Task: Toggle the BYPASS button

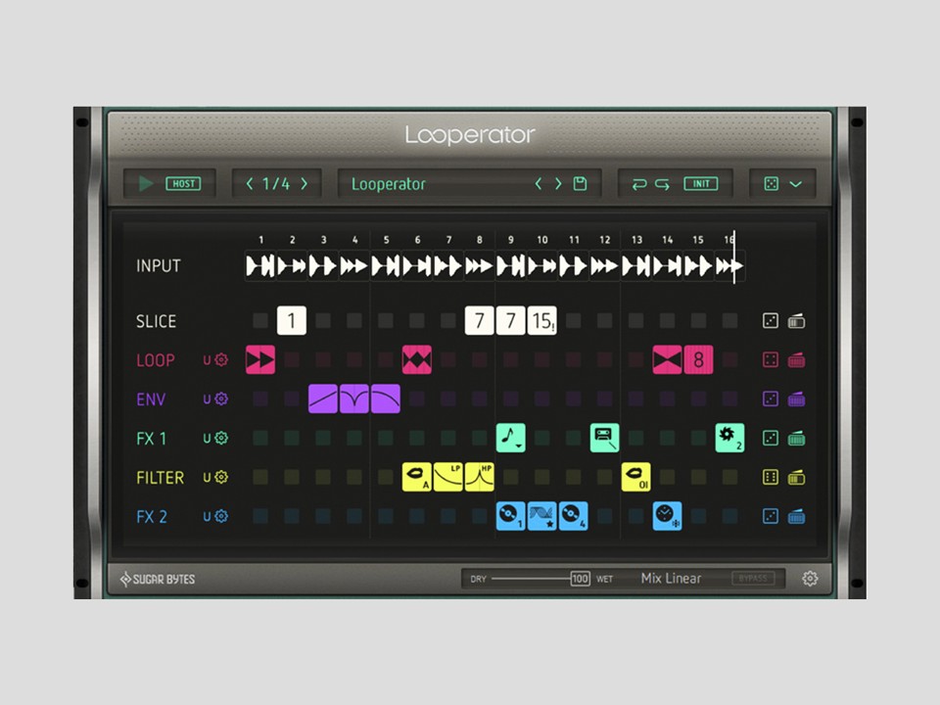Action: pyautogui.click(x=753, y=579)
